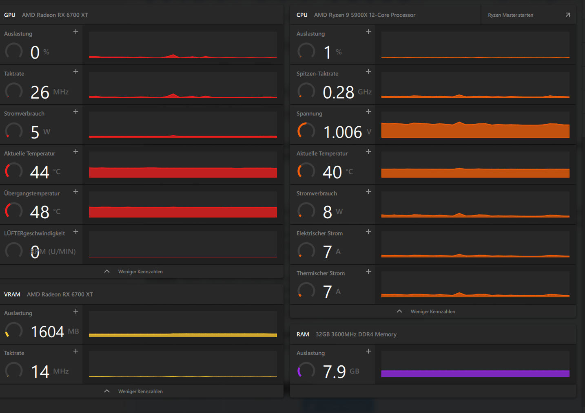Collapse CPU metrics via Weniger Kennzahlen chevron
Screen dimensions: 585x413
[x=399, y=311]
